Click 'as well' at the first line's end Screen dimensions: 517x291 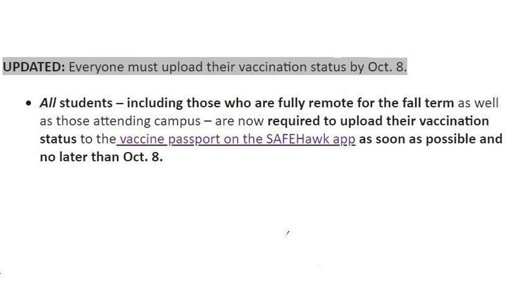[478, 103]
